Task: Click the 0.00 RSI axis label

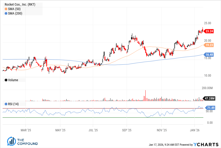Action: point(210,123)
